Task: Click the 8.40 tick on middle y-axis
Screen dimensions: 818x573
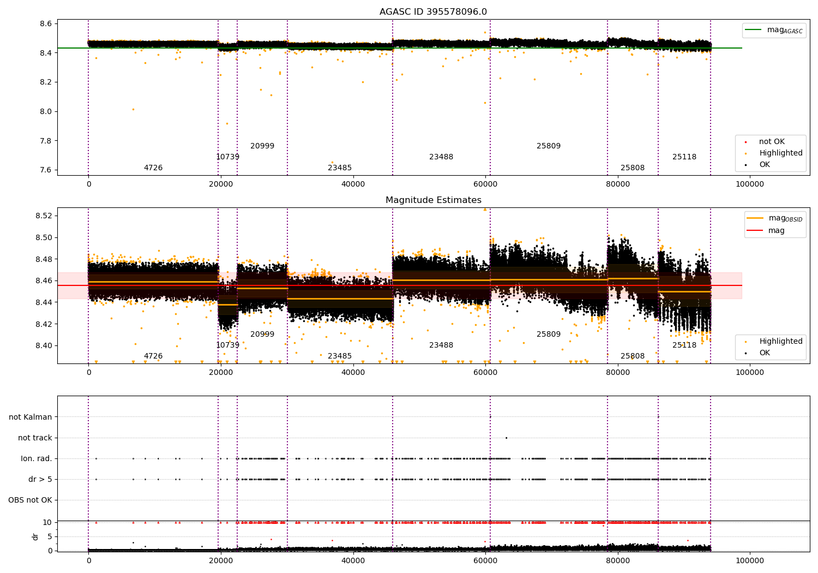Action: 44,345
